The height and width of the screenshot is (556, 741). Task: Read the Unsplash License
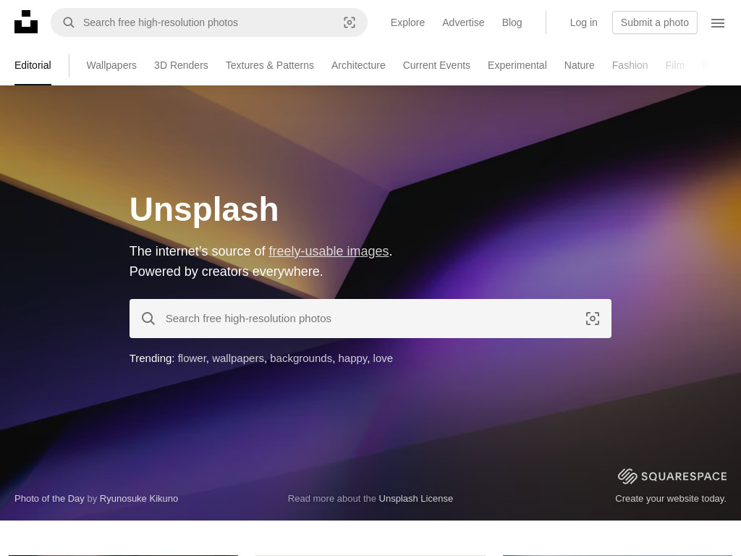point(416,498)
